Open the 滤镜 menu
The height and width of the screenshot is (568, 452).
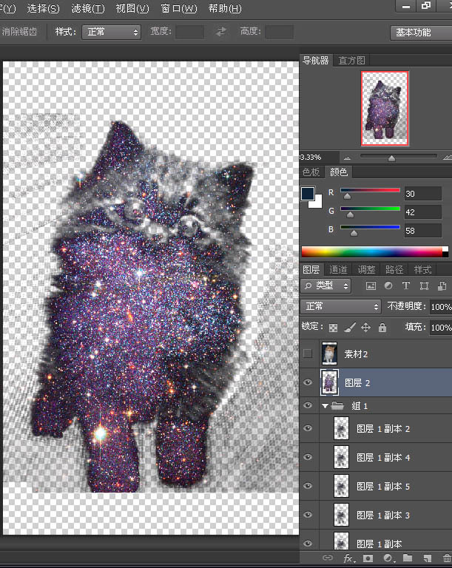coord(88,8)
